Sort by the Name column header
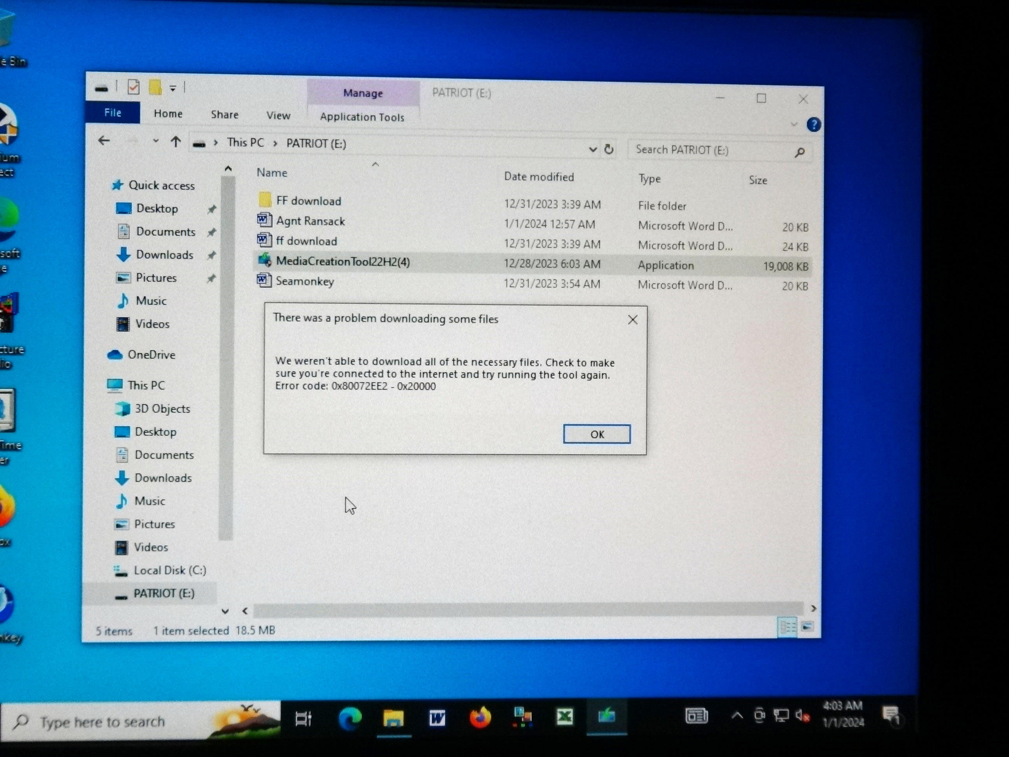 pyautogui.click(x=272, y=173)
